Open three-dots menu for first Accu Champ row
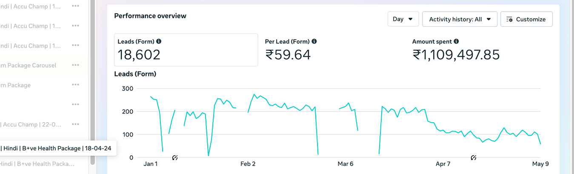Viewport: 574px width, 174px height. point(75,6)
